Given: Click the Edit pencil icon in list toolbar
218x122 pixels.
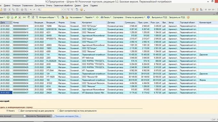Looking at the screenshot, I should coord(16,17).
